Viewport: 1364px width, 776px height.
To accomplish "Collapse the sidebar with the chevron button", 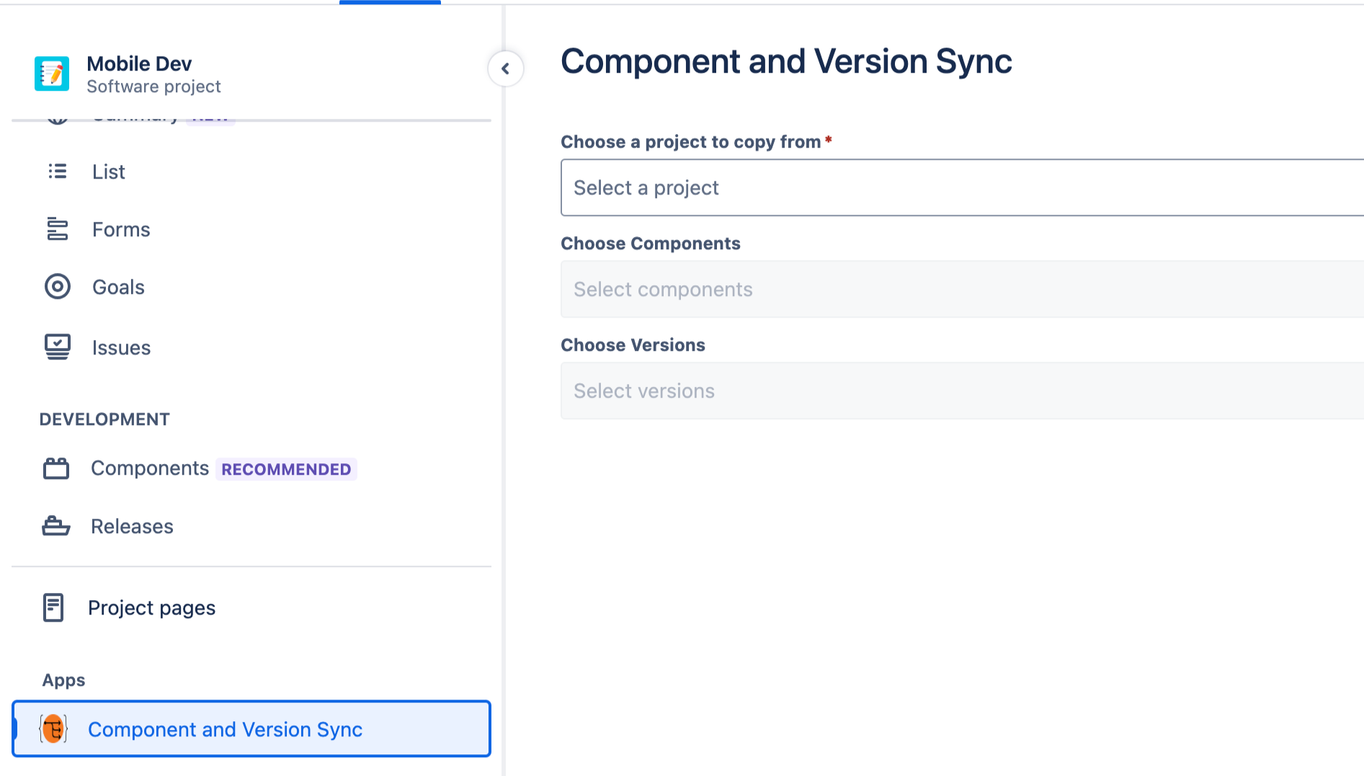I will pos(506,68).
